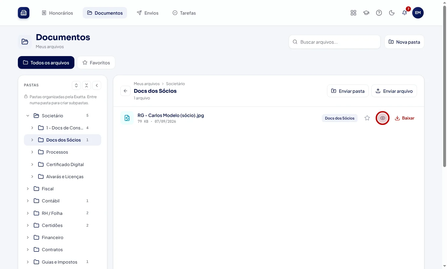
Task: Switch to the Favoritos tab
Action: tap(96, 62)
